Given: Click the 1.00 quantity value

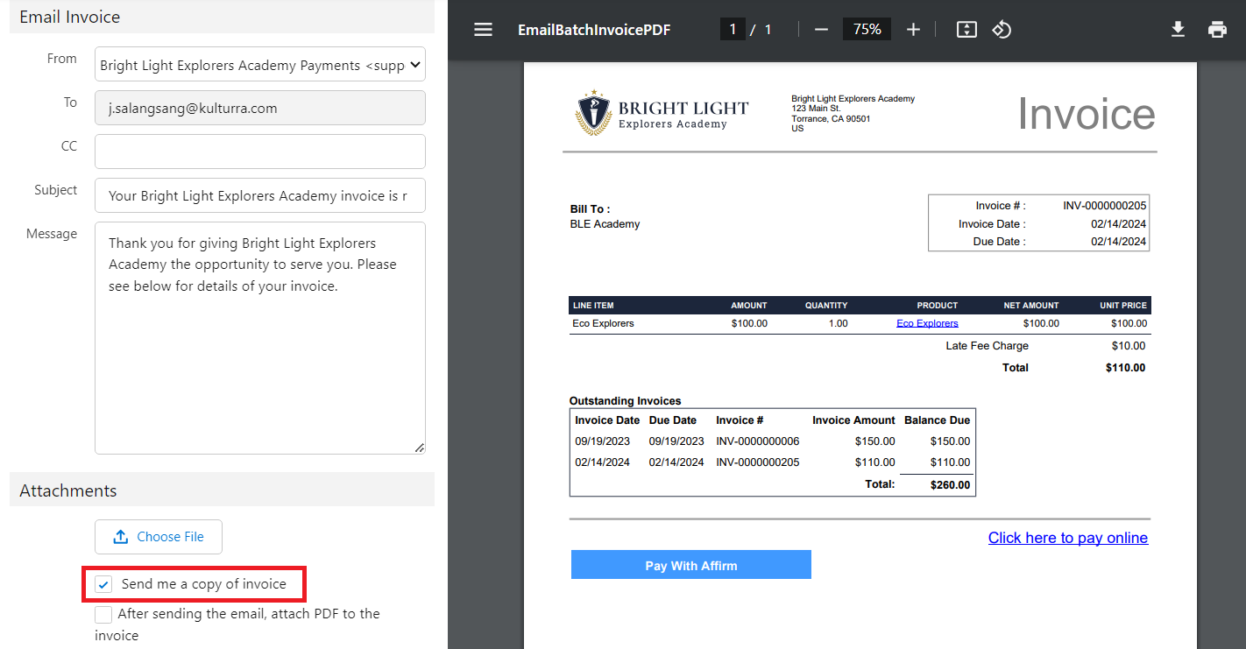Looking at the screenshot, I should coord(838,323).
